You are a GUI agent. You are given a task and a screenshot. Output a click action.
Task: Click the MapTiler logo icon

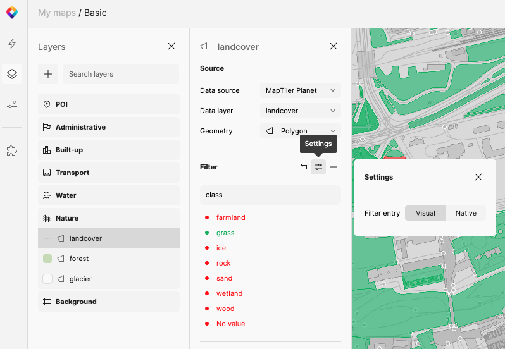tap(12, 13)
